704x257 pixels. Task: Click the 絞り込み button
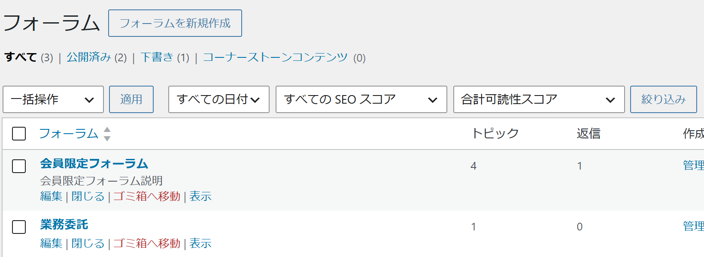click(664, 99)
